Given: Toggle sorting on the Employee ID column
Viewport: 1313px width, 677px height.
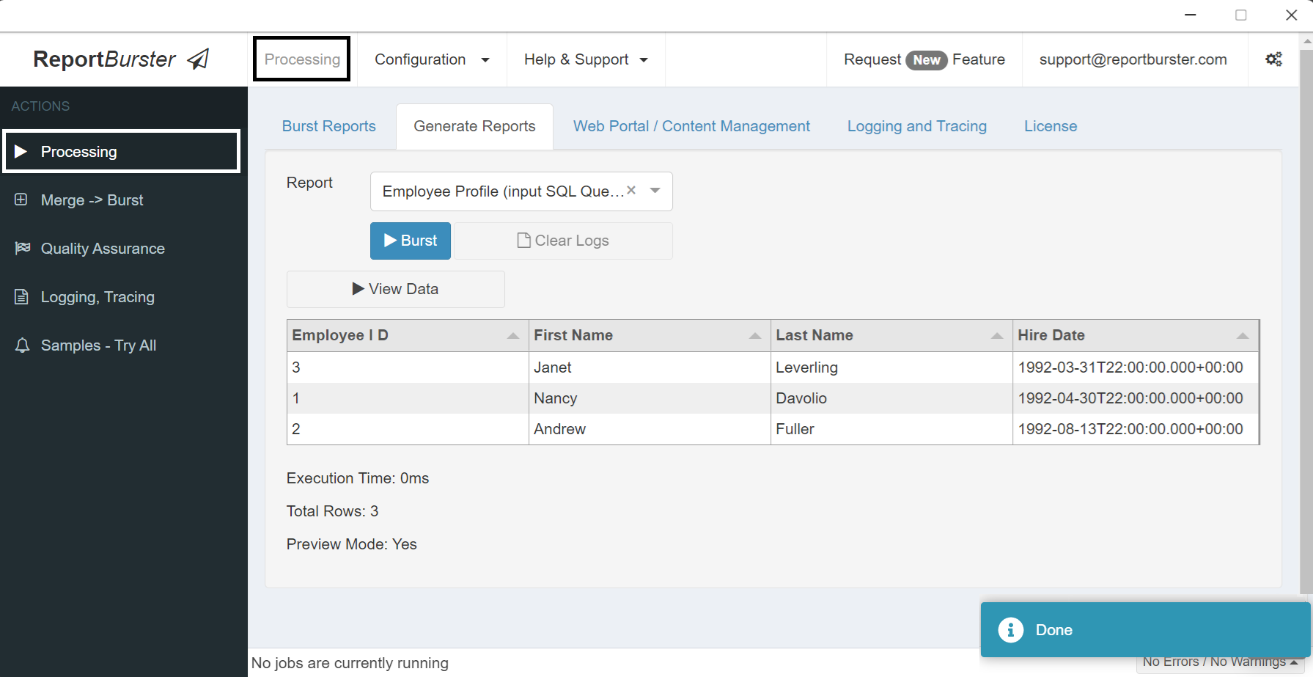Looking at the screenshot, I should coord(513,335).
